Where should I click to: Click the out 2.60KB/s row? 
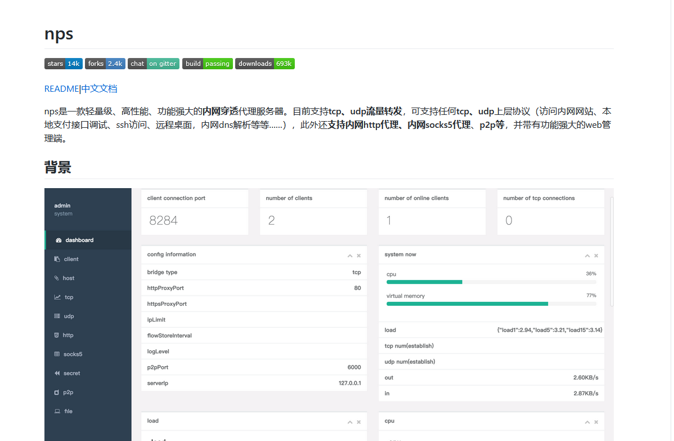click(x=491, y=378)
